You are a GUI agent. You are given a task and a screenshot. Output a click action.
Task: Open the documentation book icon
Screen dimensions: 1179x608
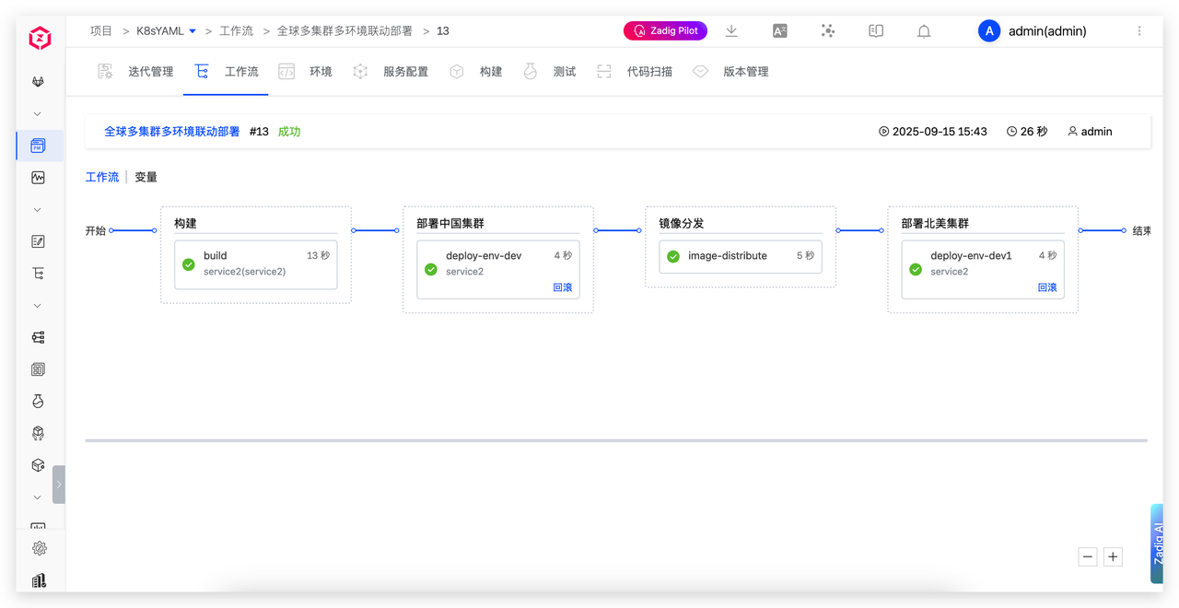[876, 31]
